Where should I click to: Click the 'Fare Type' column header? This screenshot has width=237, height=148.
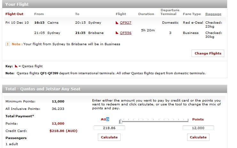pos(192,14)
